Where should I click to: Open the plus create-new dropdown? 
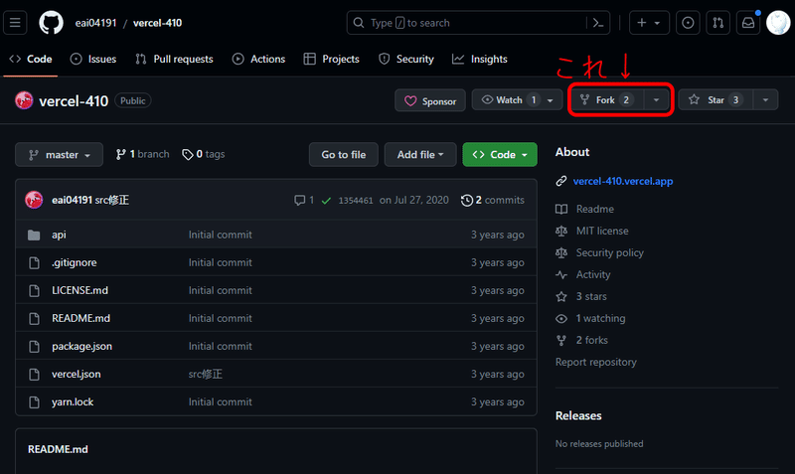point(649,23)
